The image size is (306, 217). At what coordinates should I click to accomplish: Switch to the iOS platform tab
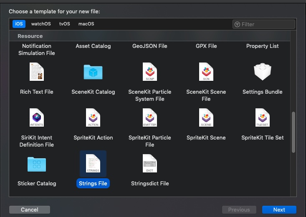(x=19, y=24)
